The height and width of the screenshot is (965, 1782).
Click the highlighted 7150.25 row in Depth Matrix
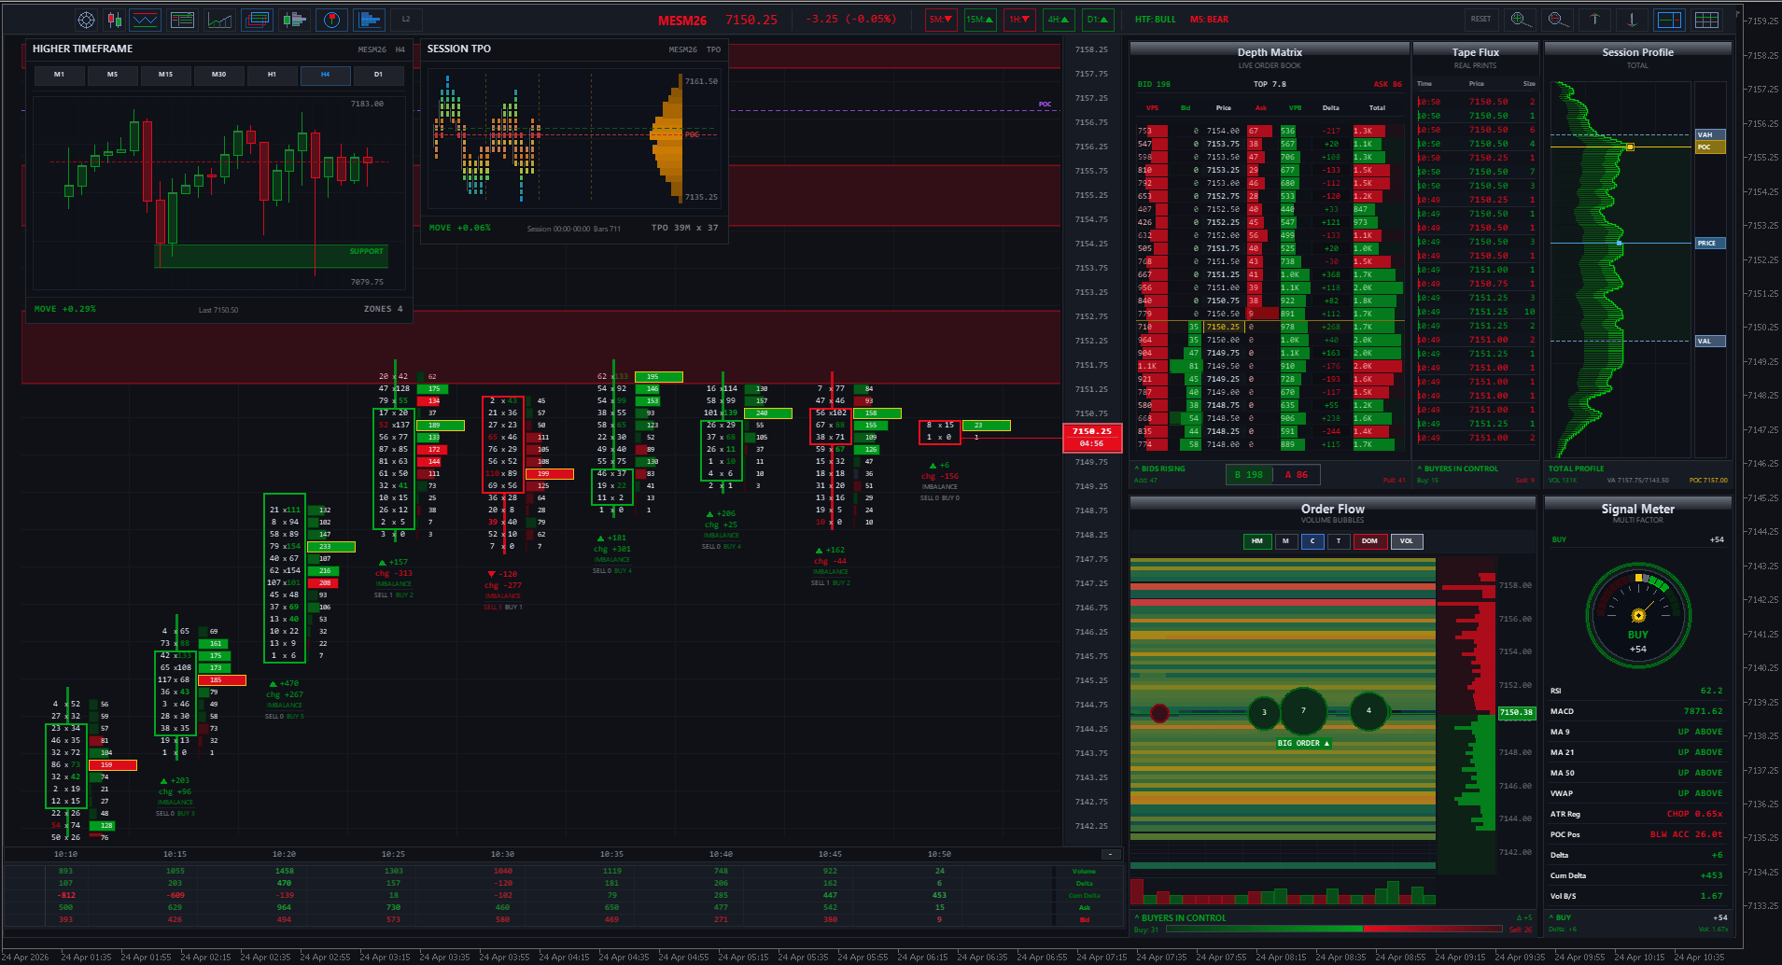coord(1270,327)
